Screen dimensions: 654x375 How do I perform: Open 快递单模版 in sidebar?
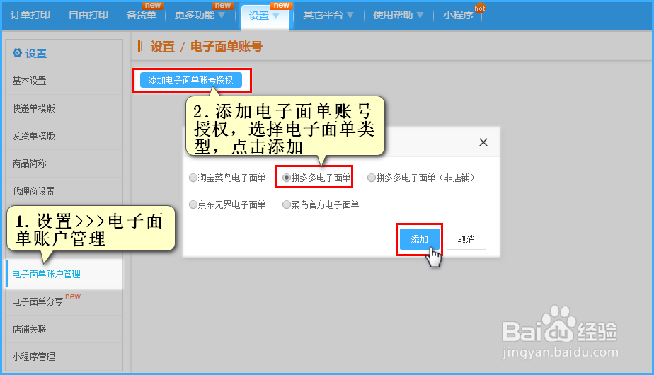[x=64, y=108]
